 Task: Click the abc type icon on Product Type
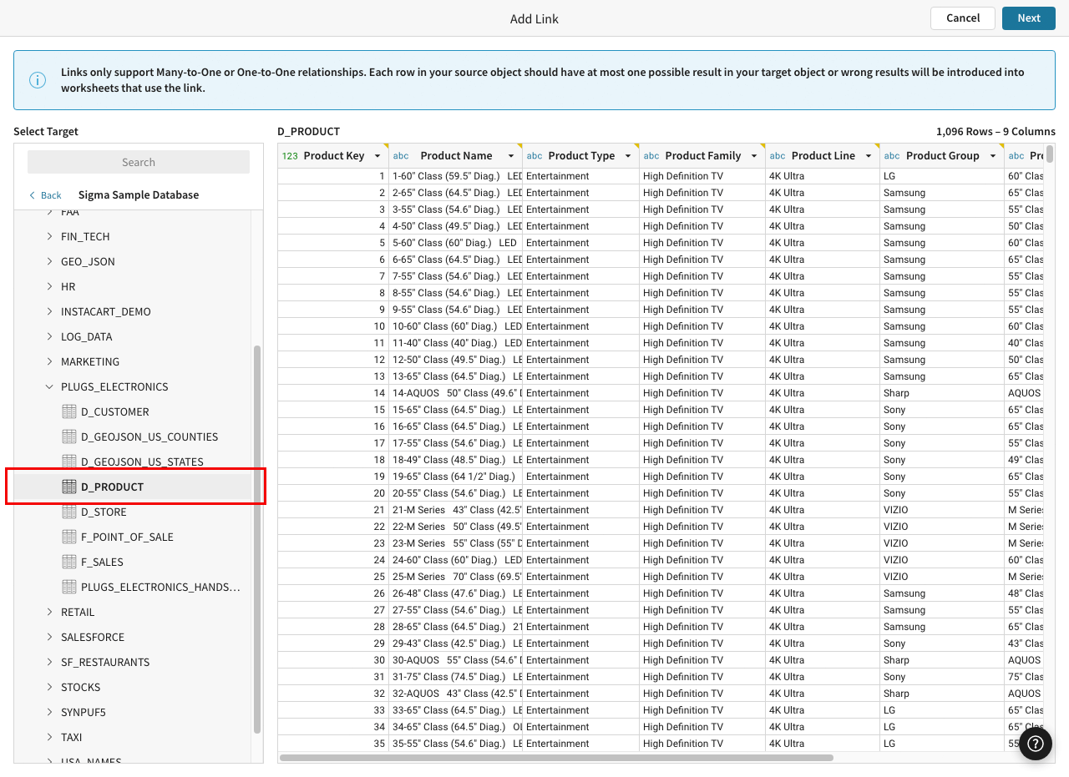[x=534, y=156]
